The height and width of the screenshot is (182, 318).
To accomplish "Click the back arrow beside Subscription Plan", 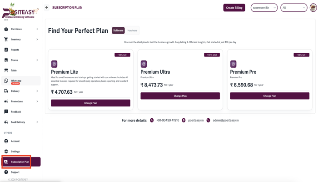I will (47, 8).
